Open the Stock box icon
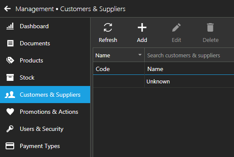The image size is (234, 157). pos(10,77)
